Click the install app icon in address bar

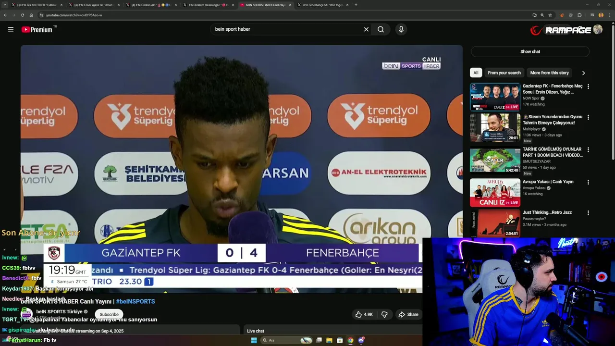[x=534, y=15]
